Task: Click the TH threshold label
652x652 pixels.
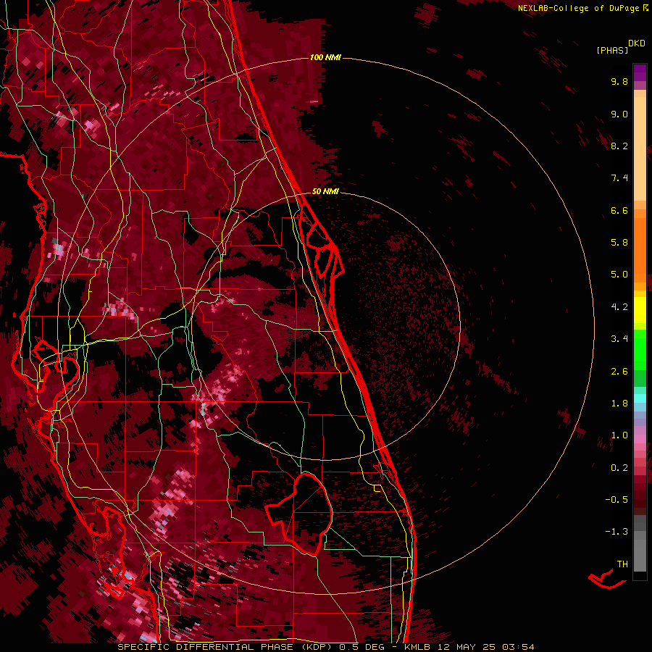Action: tap(622, 564)
